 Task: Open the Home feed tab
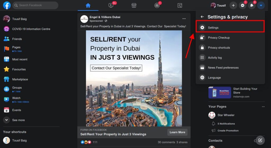(88, 5)
